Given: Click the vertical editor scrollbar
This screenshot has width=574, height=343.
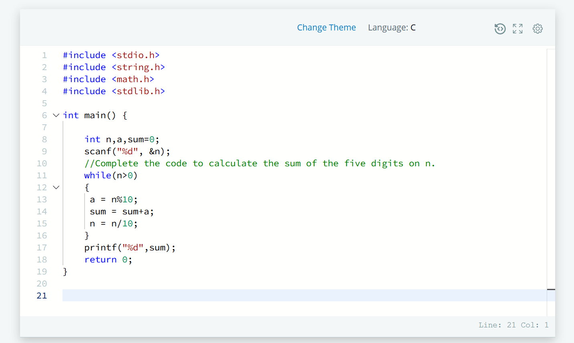Looking at the screenshot, I should pos(552,289).
